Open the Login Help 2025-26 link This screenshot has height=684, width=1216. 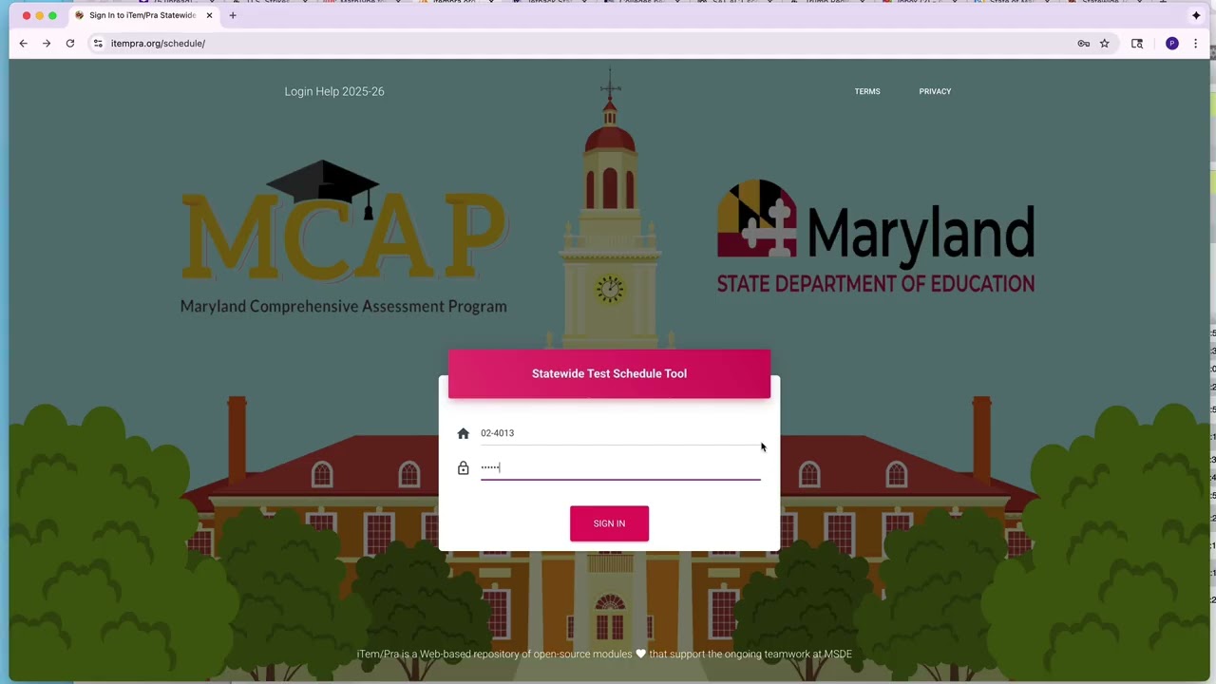coord(334,91)
